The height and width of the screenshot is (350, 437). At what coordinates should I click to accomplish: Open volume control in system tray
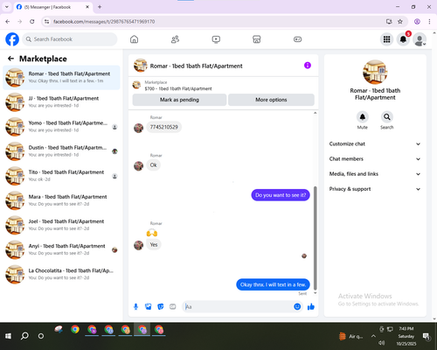[x=382, y=343]
